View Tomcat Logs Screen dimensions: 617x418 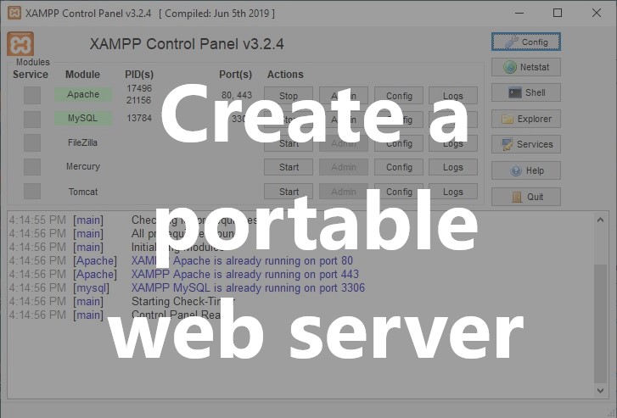pyautogui.click(x=453, y=192)
